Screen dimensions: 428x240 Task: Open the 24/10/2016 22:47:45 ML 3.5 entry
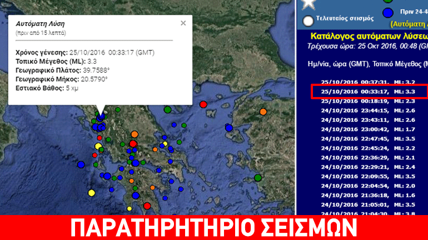(368, 139)
